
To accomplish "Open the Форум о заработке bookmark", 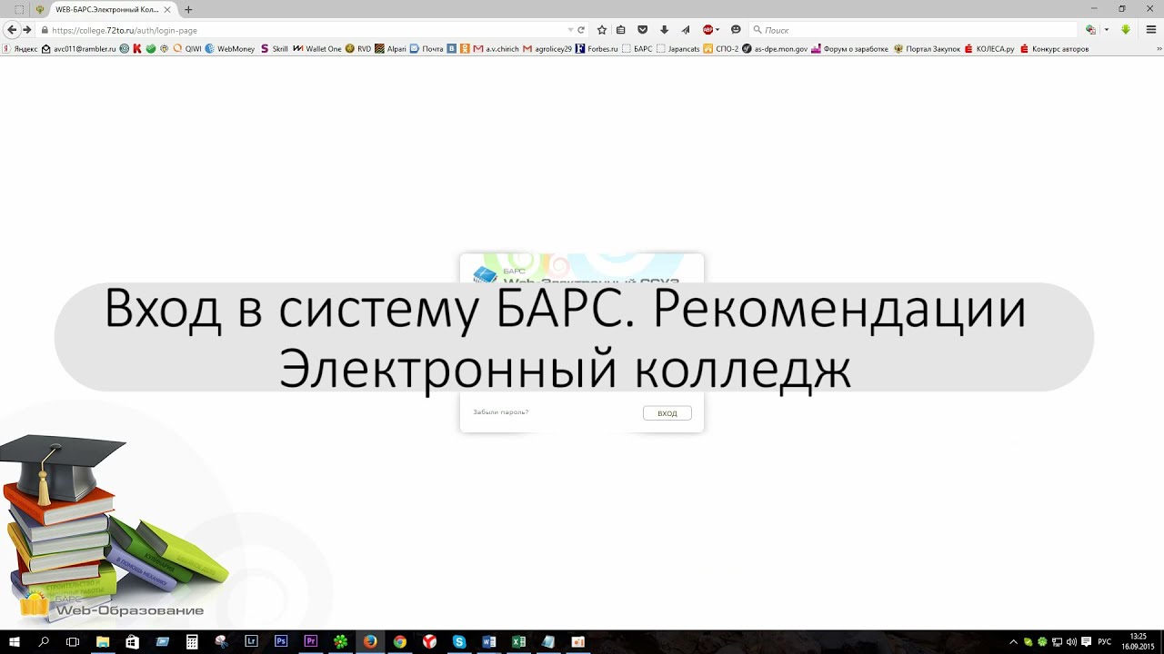I will coord(849,49).
